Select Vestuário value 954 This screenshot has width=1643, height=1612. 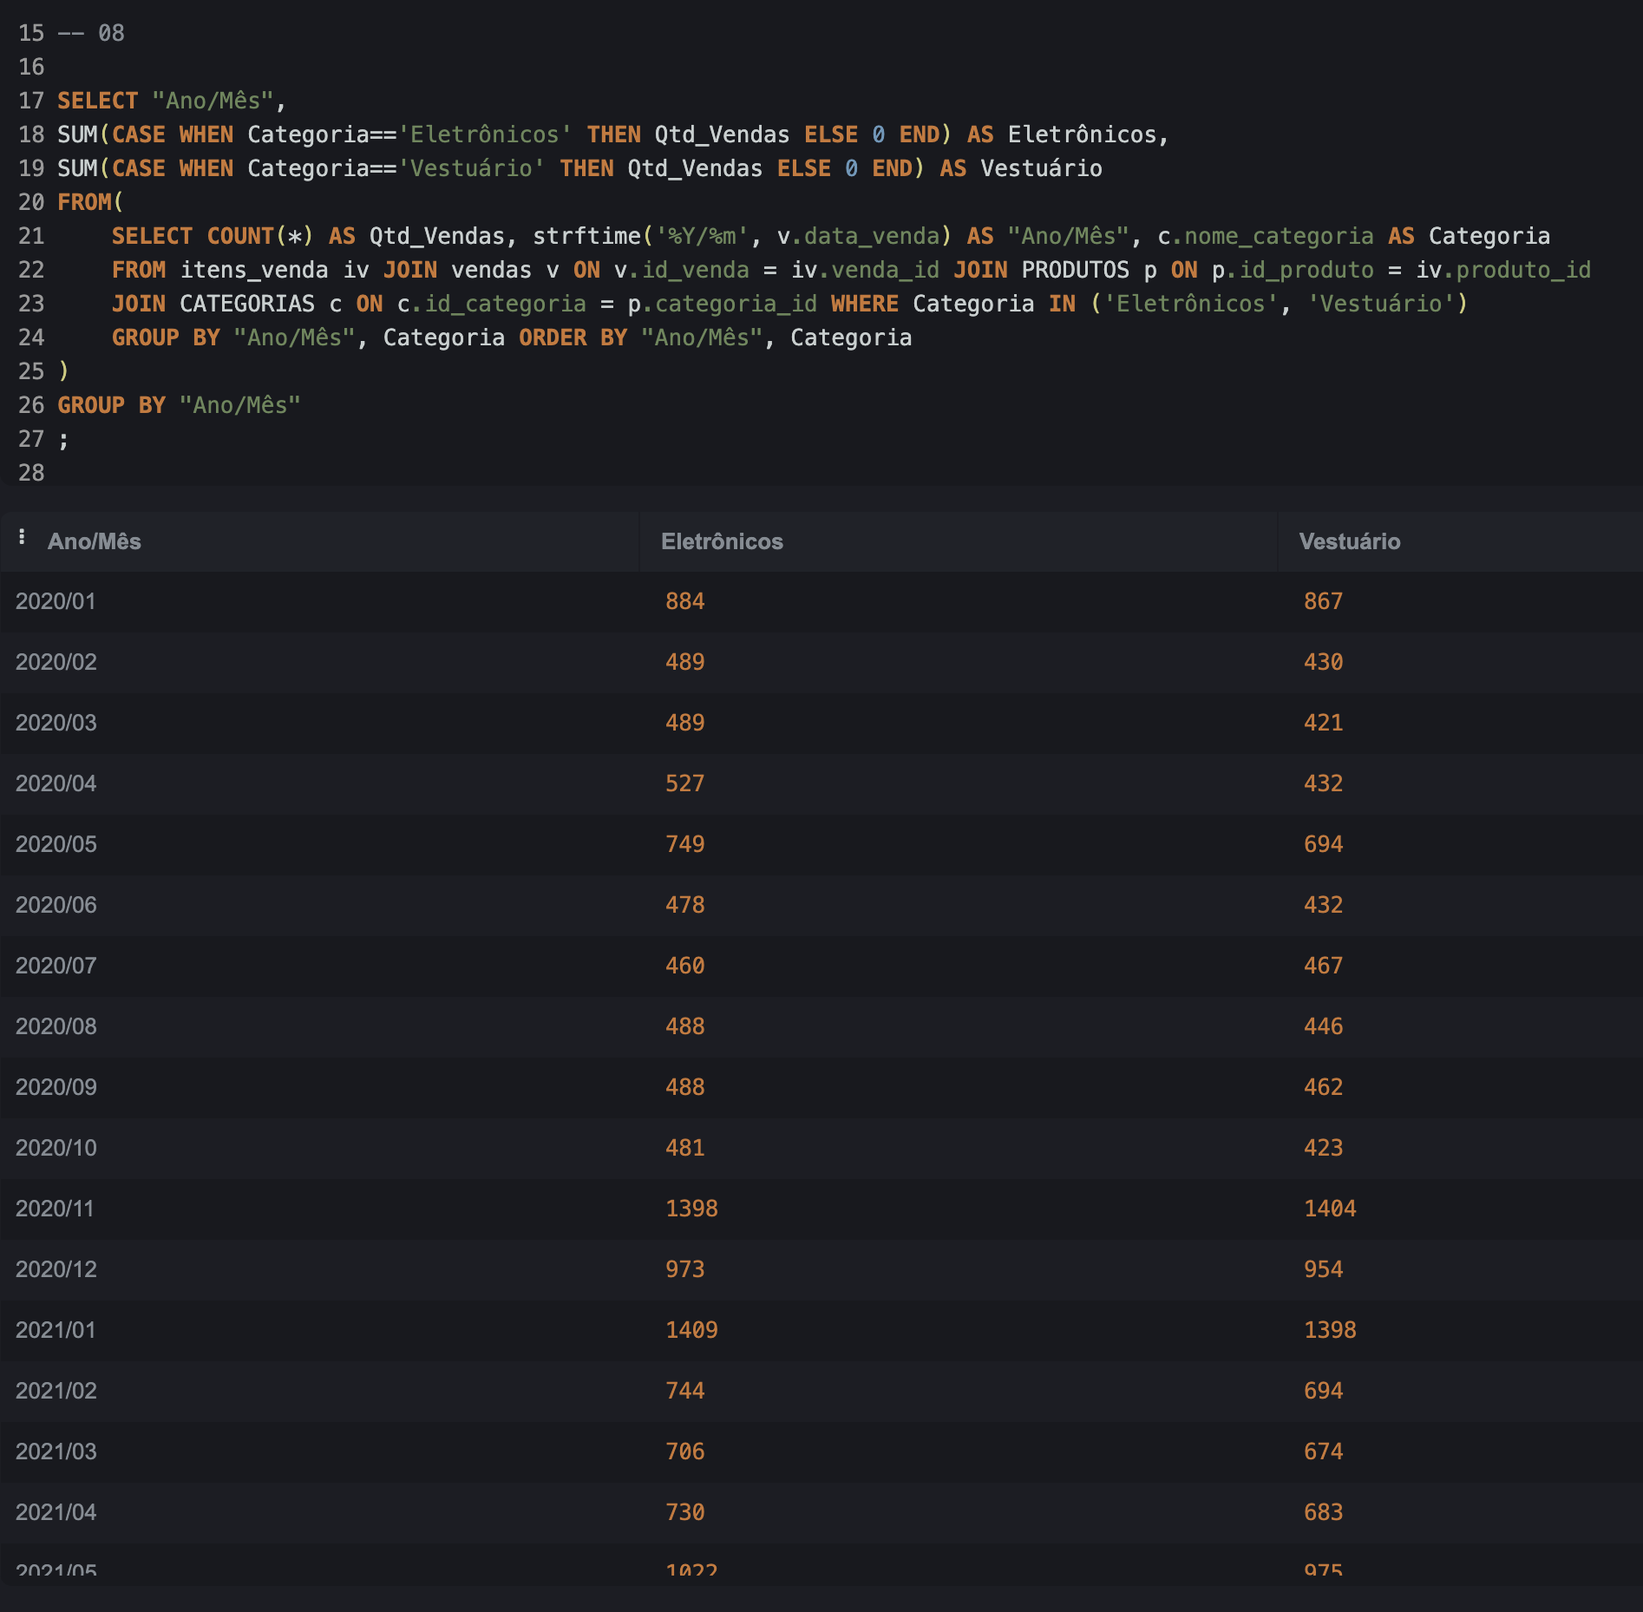coord(1323,1269)
